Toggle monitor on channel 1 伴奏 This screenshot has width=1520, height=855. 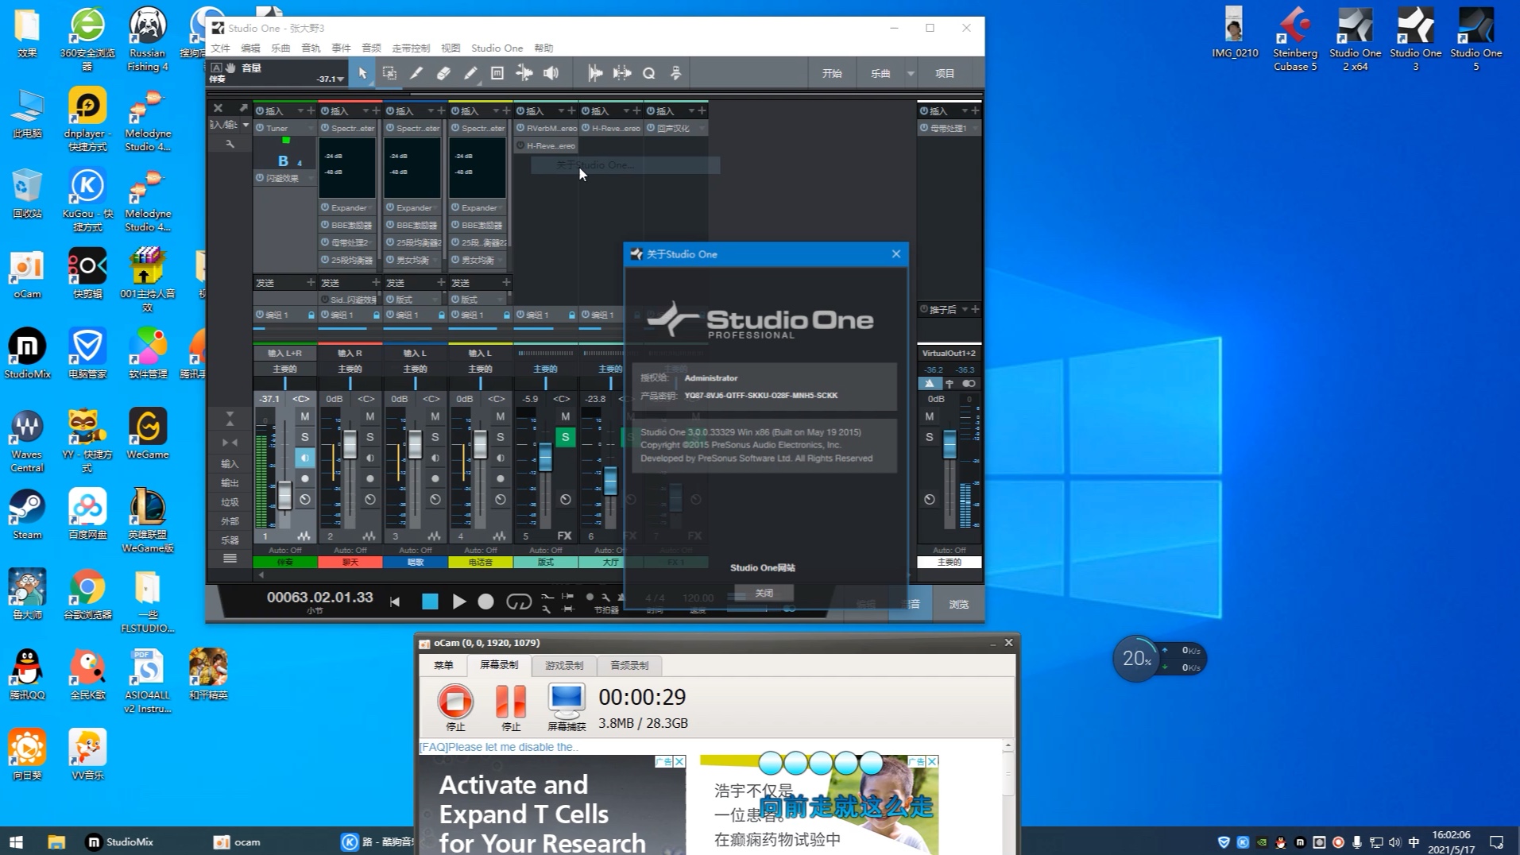pos(304,458)
